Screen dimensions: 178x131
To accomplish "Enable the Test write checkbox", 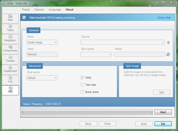I will (82, 85).
